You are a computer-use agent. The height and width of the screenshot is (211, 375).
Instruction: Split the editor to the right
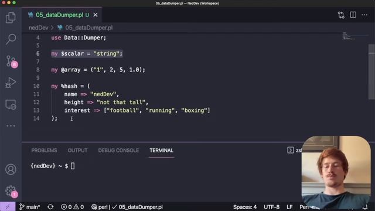[x=353, y=15]
